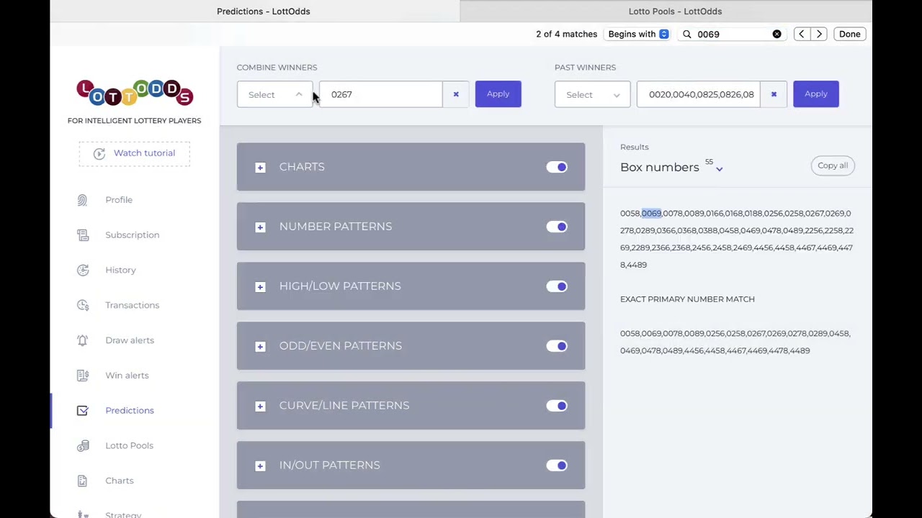
Task: Open the Watch tutorial link
Action: tap(144, 153)
